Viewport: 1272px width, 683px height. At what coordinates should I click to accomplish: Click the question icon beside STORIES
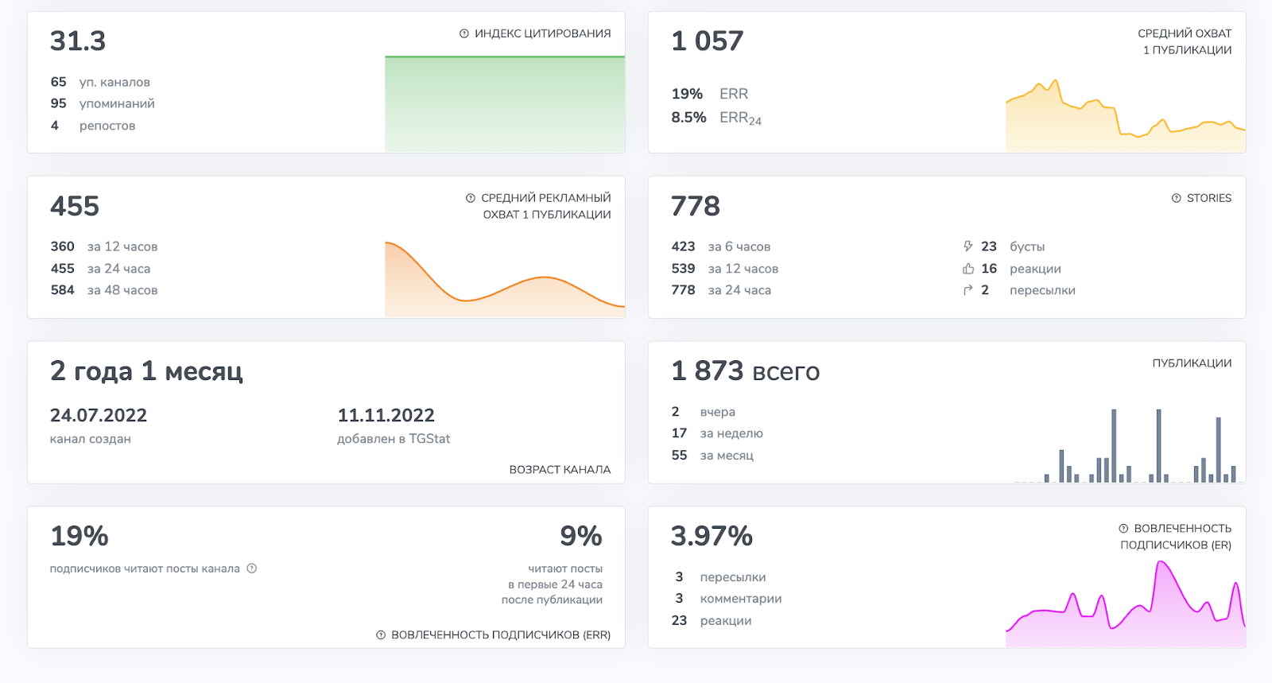(1177, 198)
